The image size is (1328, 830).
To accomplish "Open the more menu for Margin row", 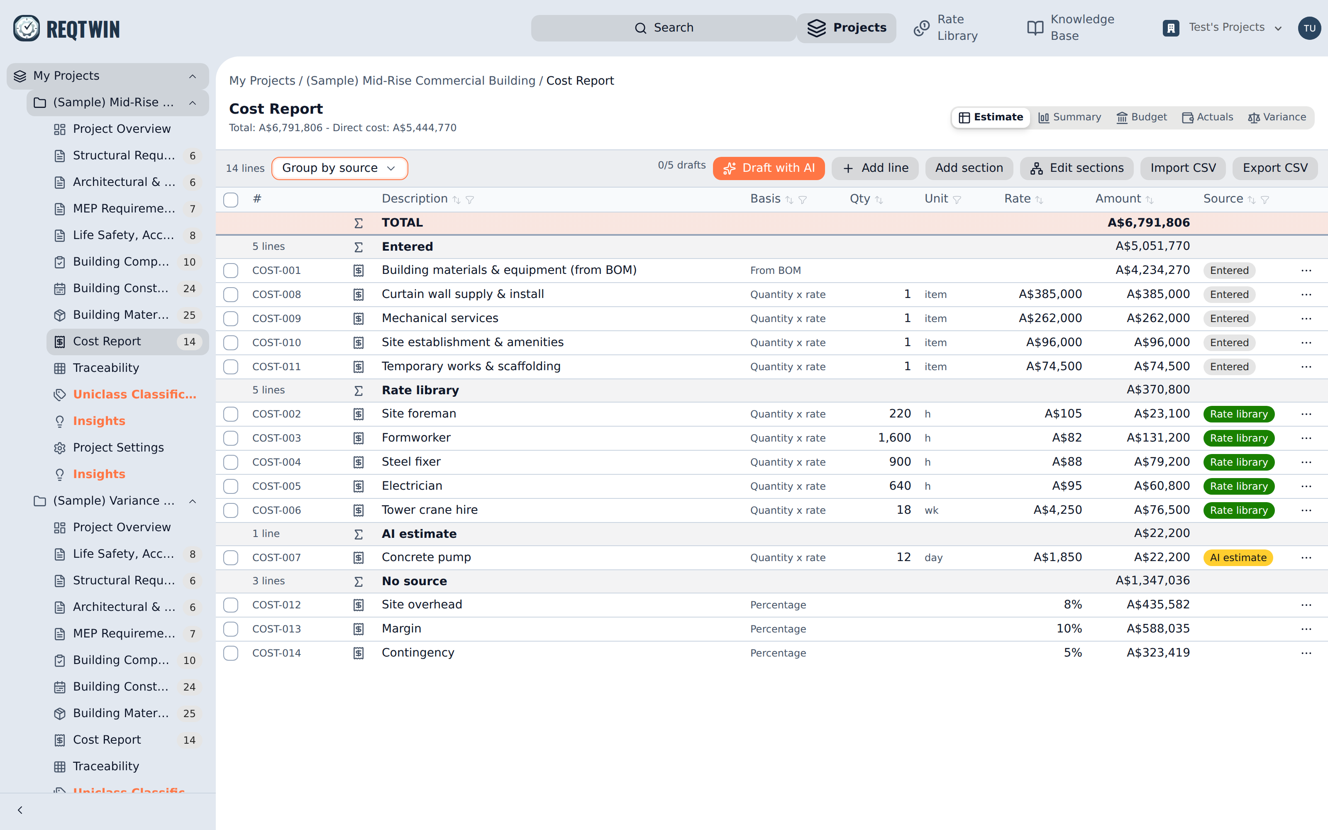I will (x=1306, y=629).
